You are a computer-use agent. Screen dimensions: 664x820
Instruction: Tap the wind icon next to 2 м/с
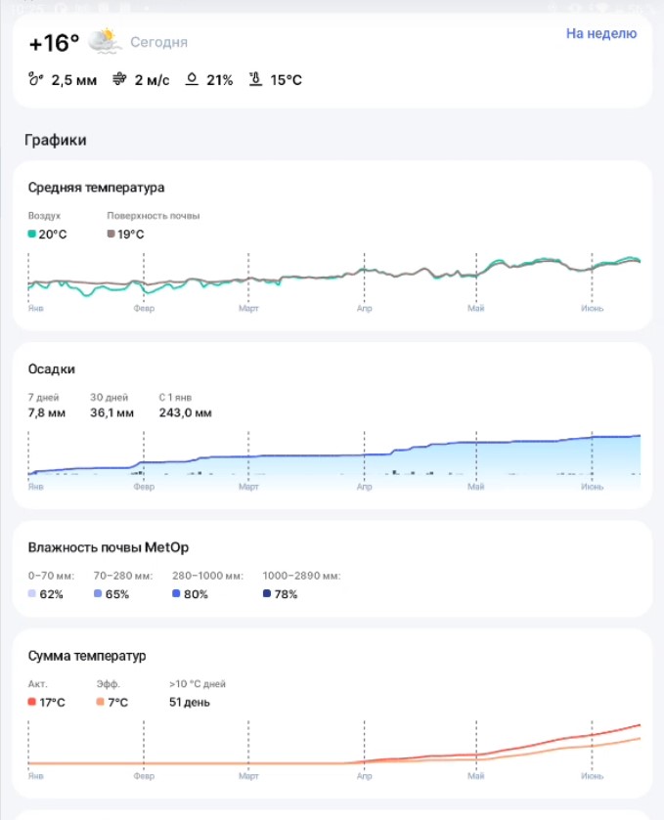click(119, 79)
